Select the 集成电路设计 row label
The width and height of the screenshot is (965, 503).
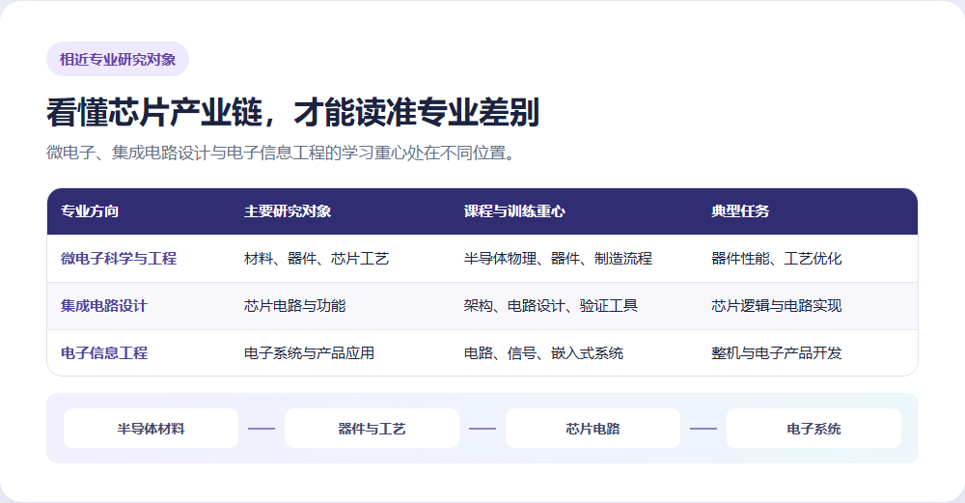[x=104, y=306]
